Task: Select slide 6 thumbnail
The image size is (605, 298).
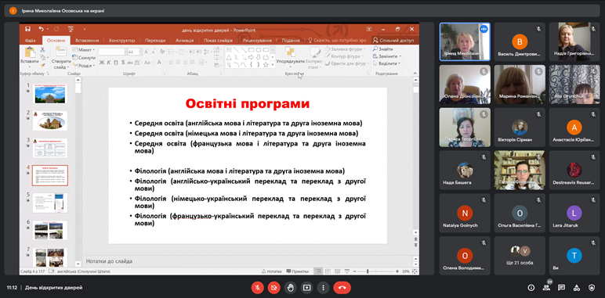Action: pyautogui.click(x=50, y=230)
